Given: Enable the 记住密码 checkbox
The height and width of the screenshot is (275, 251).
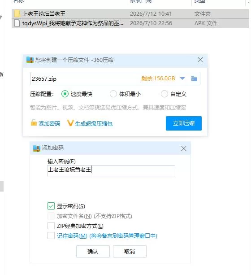Looking at the screenshot, I should tap(51, 236).
